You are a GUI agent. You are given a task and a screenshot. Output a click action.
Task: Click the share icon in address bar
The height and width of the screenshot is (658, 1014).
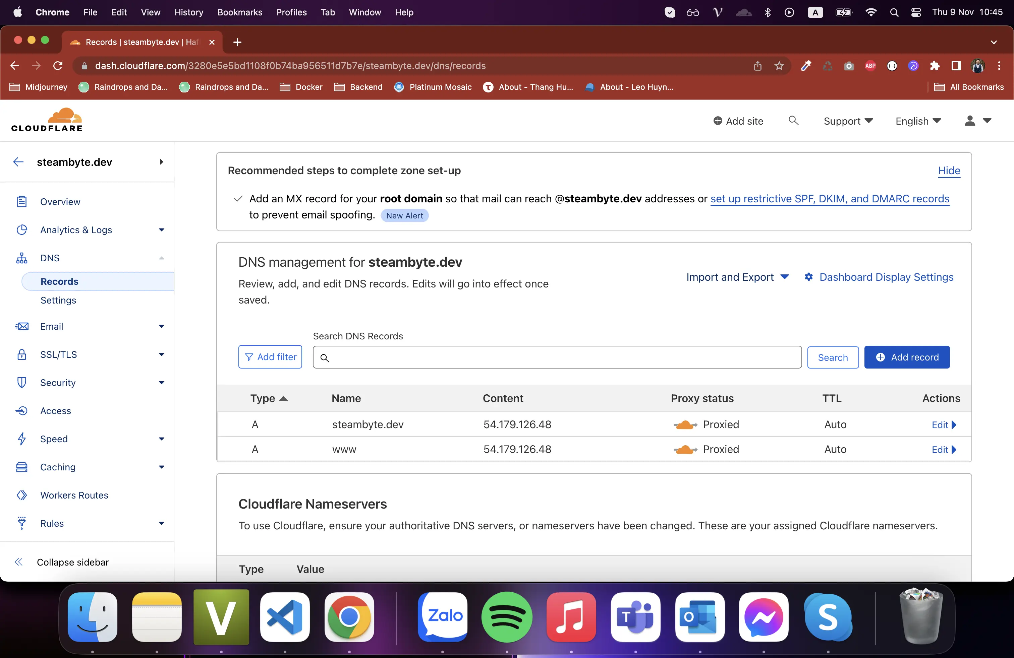(x=757, y=66)
